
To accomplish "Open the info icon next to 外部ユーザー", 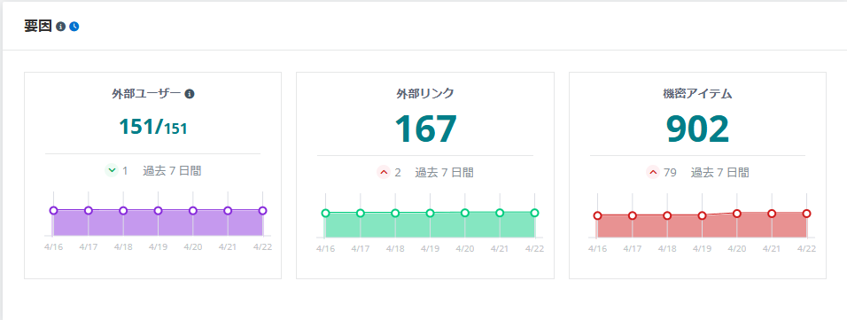I will click(x=190, y=94).
